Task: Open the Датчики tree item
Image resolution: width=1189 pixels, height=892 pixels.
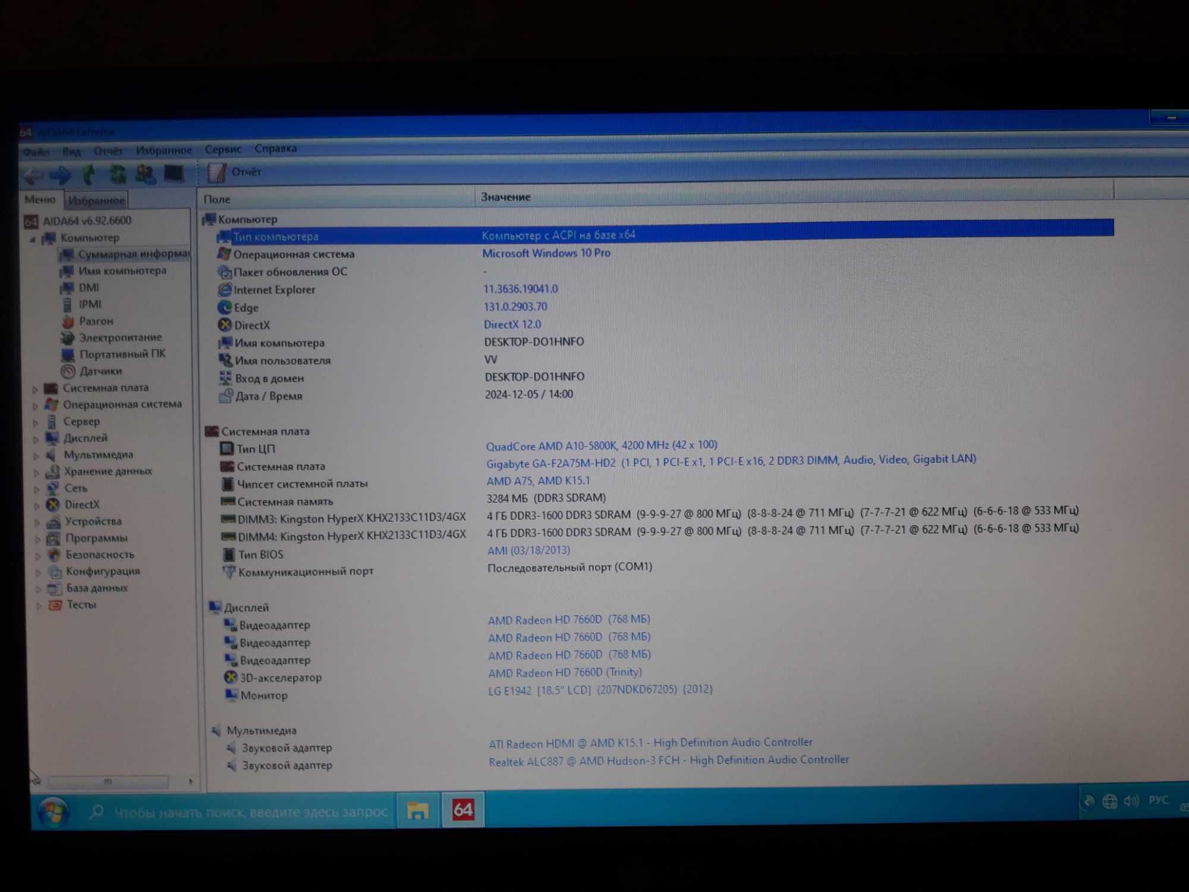Action: (x=101, y=371)
